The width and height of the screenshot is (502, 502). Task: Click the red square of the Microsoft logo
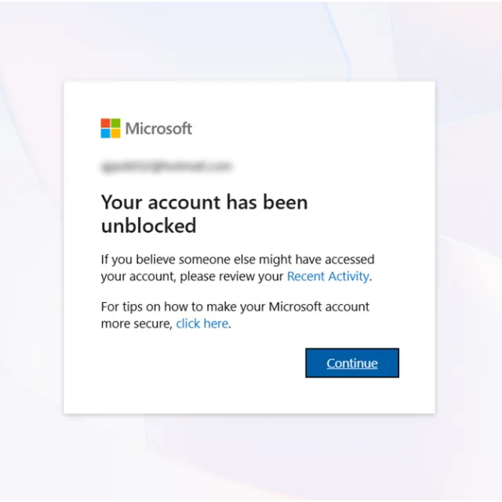106,123
